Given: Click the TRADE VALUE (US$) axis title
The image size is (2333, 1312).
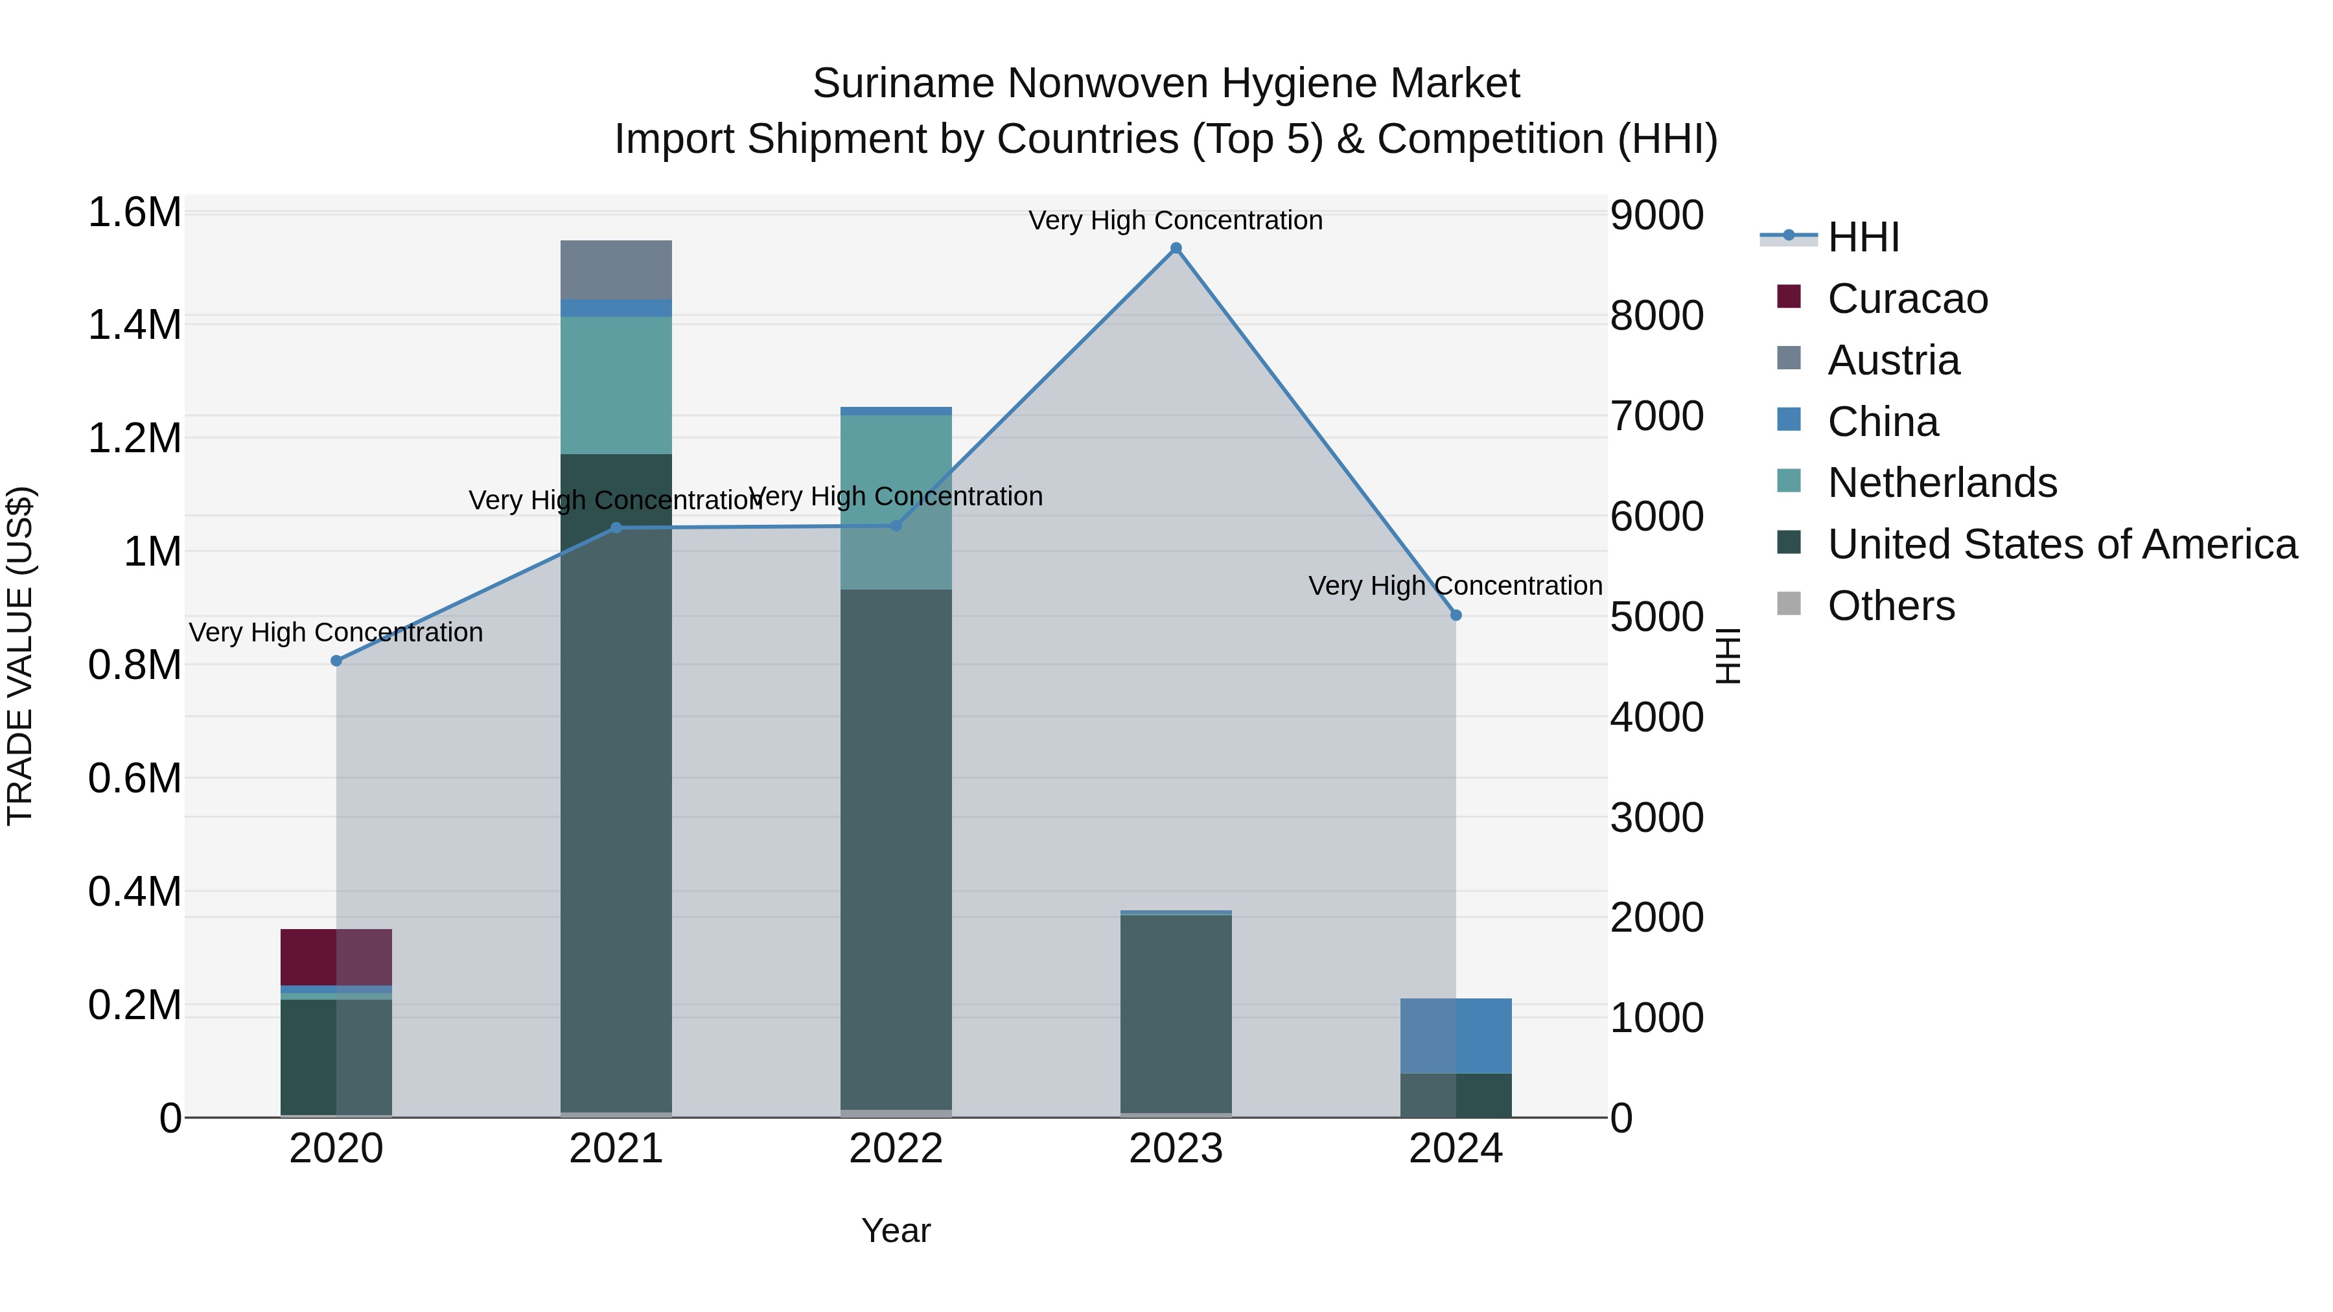Looking at the screenshot, I should [20, 656].
